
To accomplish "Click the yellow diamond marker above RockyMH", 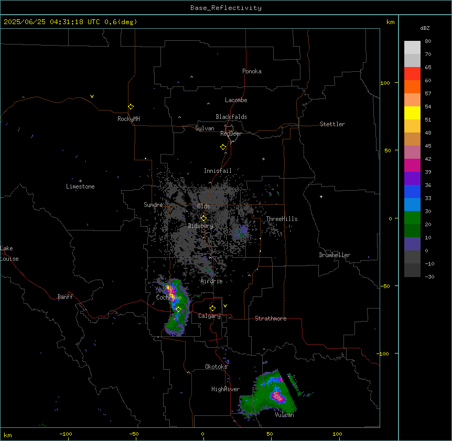I will [x=131, y=107].
